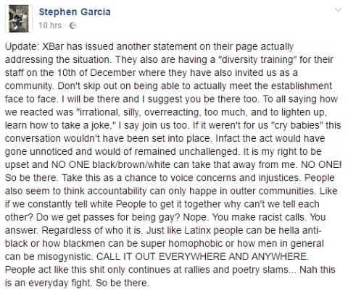Click the word "Latinx" in the post
Viewport: 348px width, 293px height.
click(197, 230)
